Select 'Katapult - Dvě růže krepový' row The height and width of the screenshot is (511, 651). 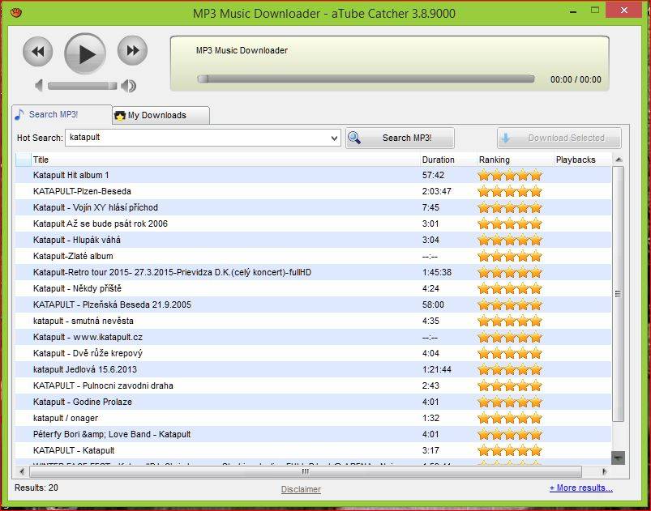coord(313,353)
